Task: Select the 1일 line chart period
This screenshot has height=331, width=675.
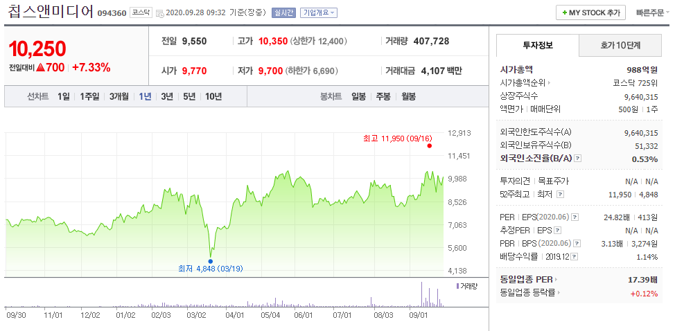Action: click(x=63, y=96)
